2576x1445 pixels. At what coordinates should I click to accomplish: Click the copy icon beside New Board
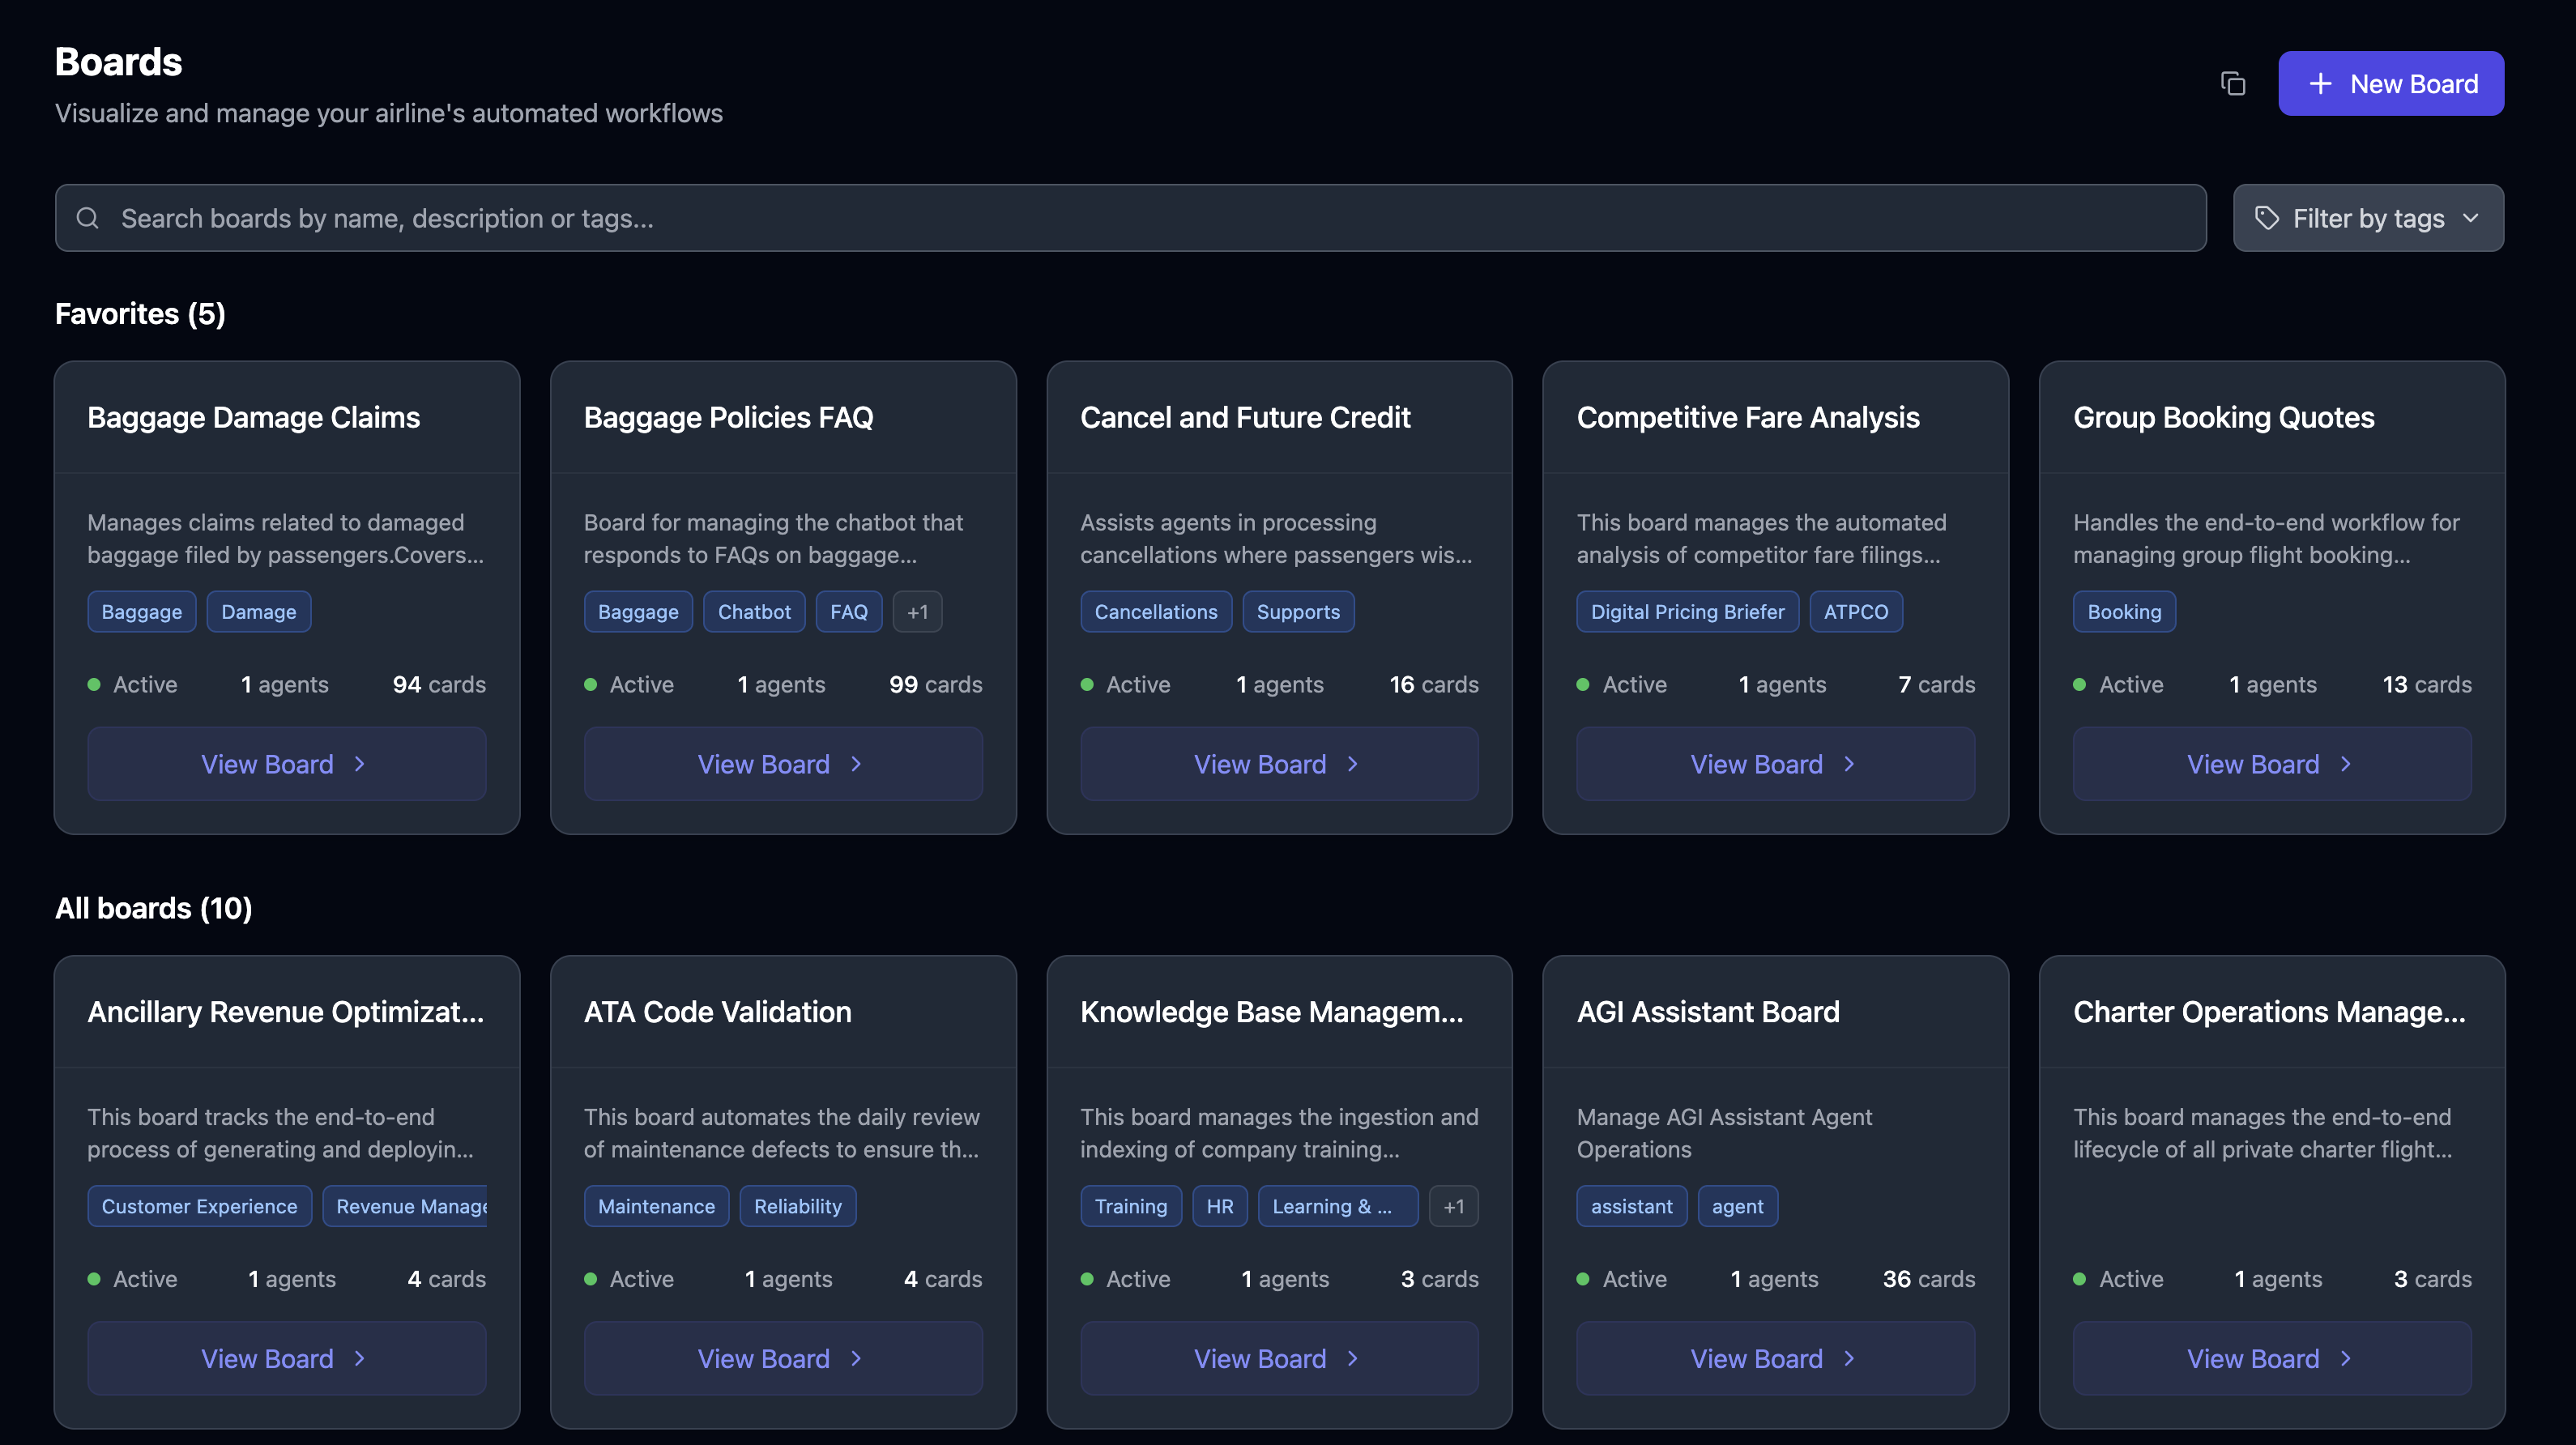click(x=2232, y=84)
